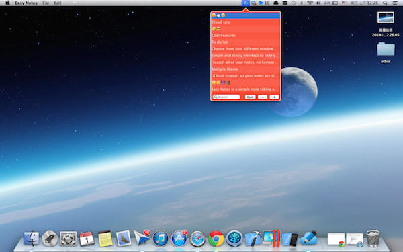This screenshot has width=403, height=252.
Task: Select the two-emoji note below Cloud sync
Action: pos(245,28)
